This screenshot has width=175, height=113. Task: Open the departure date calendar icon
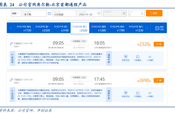point(99,13)
